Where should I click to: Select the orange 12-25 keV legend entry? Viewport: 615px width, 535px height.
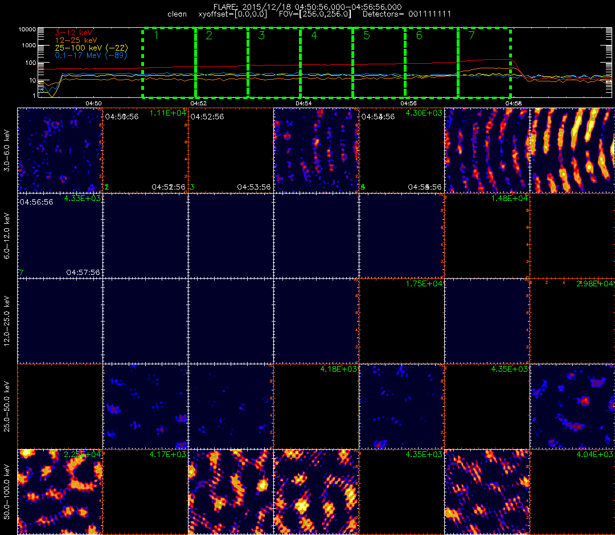[x=76, y=40]
